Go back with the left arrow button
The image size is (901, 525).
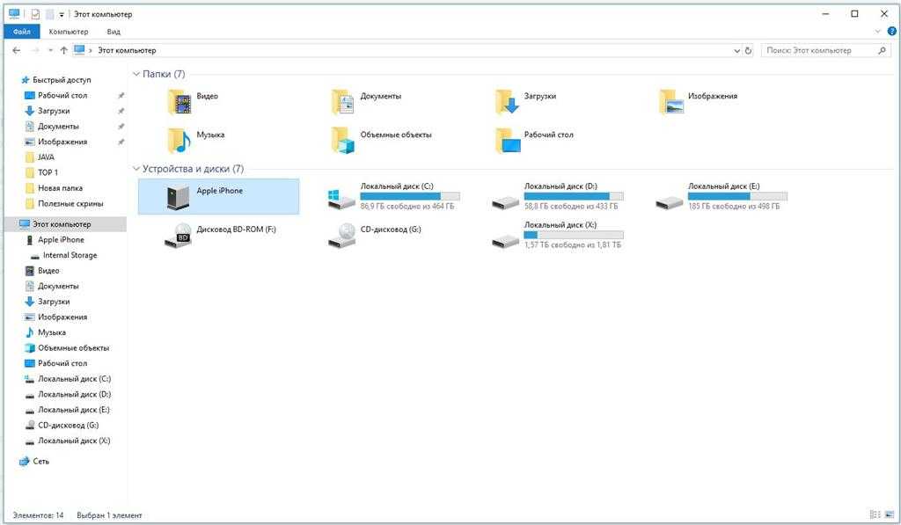point(17,50)
